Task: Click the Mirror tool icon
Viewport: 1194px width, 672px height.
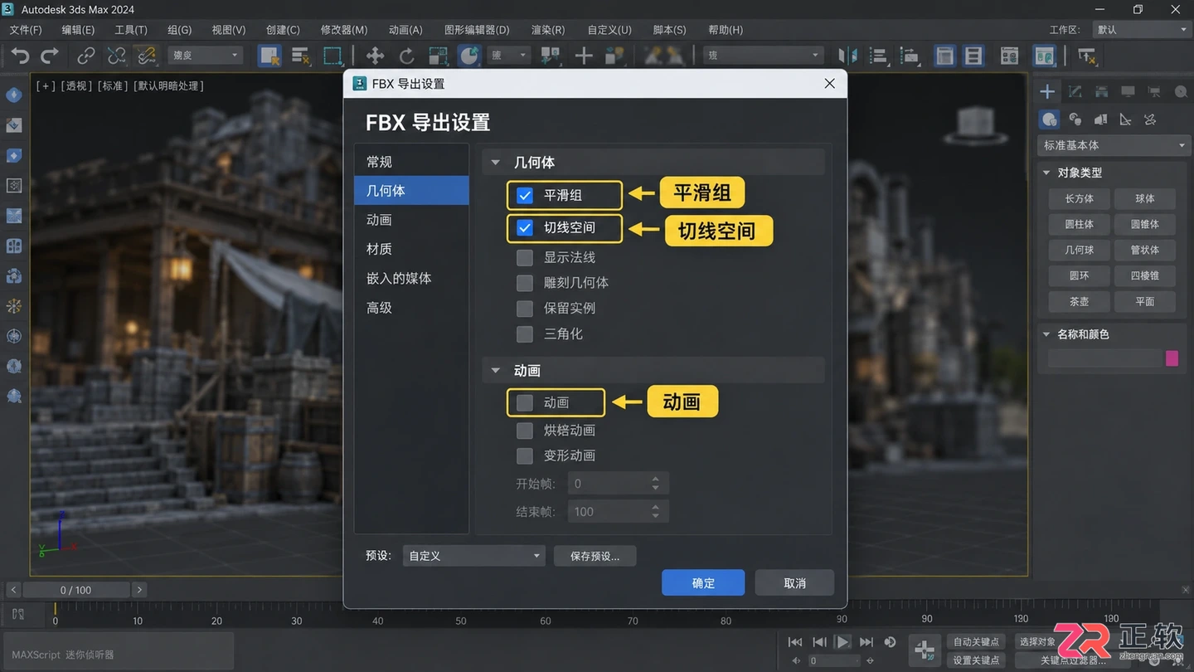Action: tap(847, 56)
